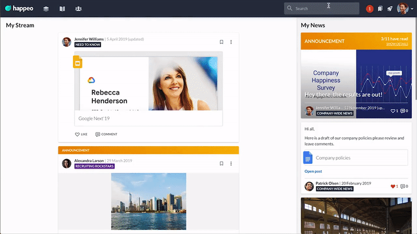Viewport: 417px width, 234px height.
Task: Click the 29 March 2019 date
Action: [119, 161]
